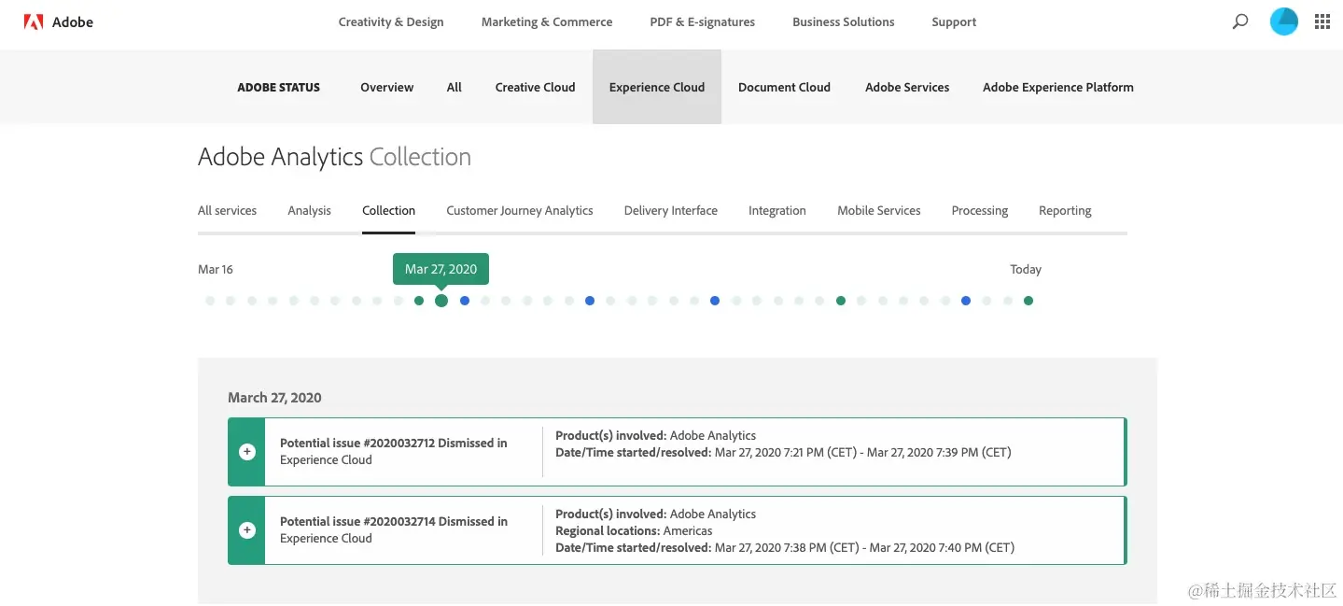
Task: Expand issue #2020032714 with the plus icon
Action: point(247,530)
